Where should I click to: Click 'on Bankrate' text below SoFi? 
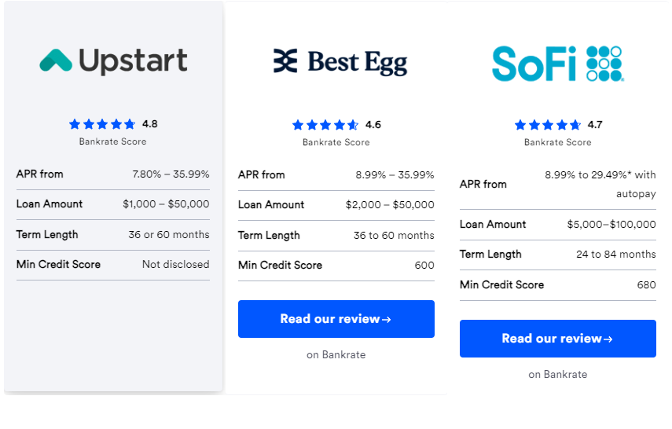[x=557, y=375]
